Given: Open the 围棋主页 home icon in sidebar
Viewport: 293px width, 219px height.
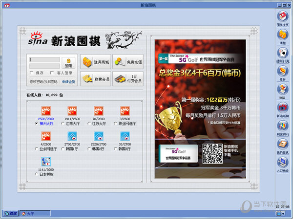Looking at the screenshot, I should [283, 16].
